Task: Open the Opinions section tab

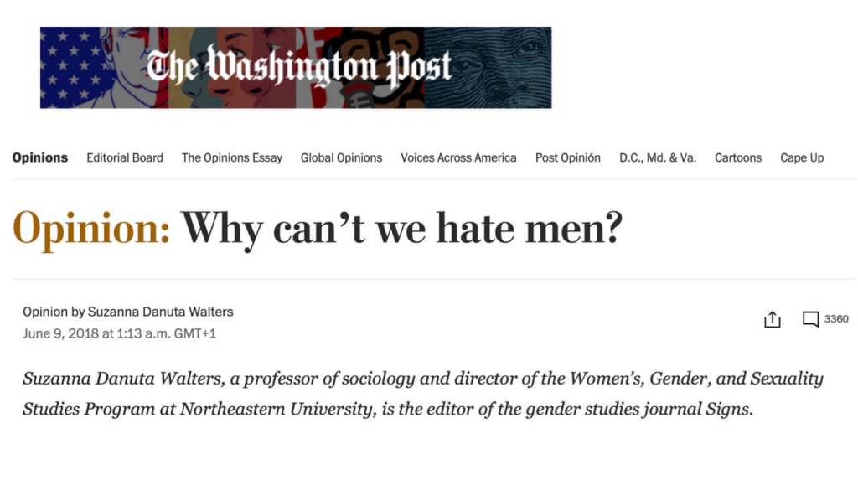Action: tap(40, 157)
